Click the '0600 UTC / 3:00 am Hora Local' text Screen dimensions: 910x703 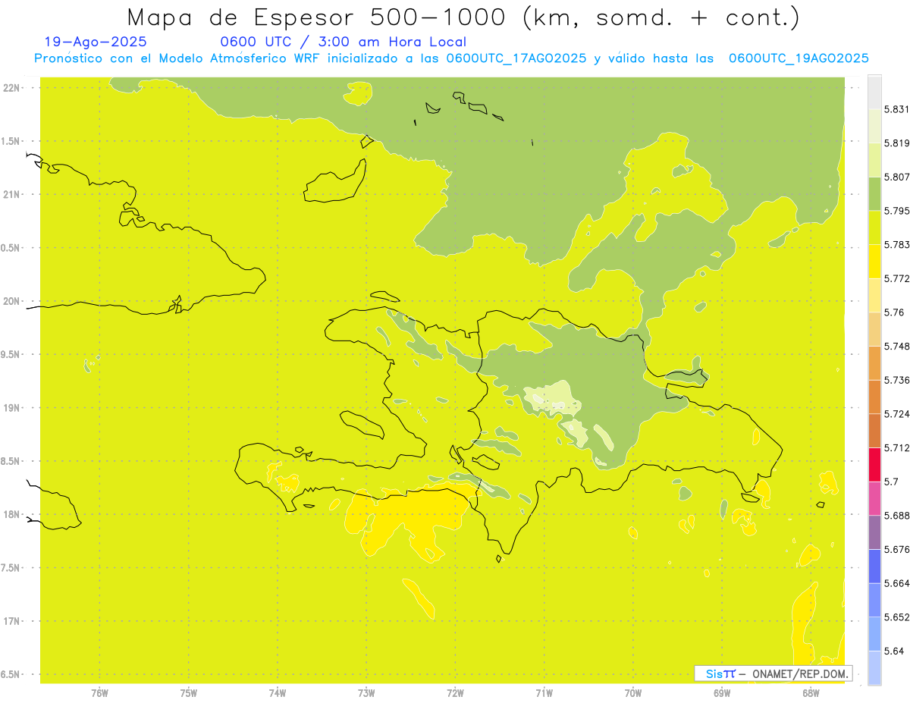344,42
